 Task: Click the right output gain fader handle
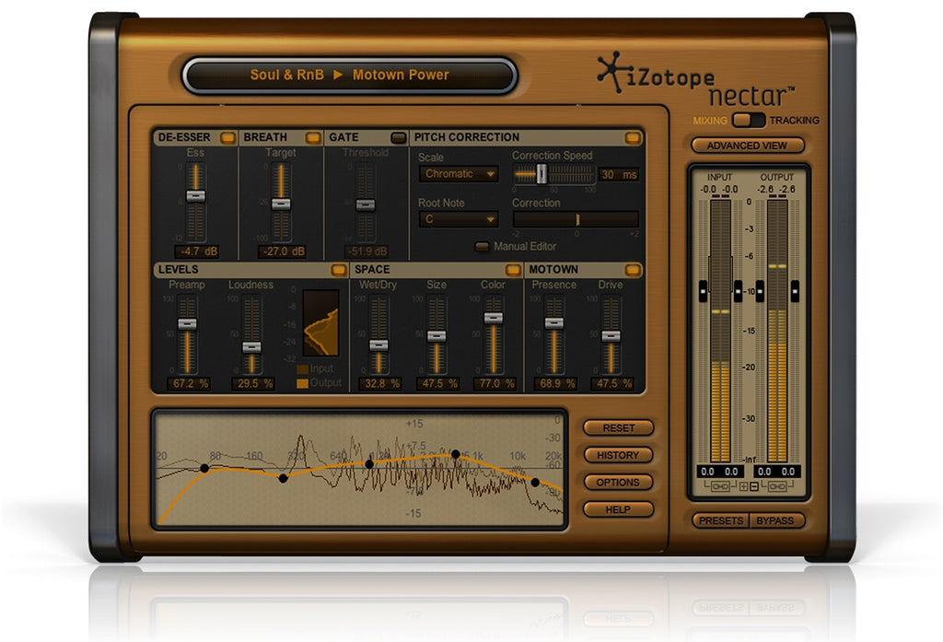click(795, 291)
